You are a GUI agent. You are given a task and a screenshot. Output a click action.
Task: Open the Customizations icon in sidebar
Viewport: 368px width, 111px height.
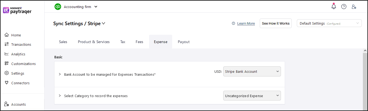coord(7,64)
